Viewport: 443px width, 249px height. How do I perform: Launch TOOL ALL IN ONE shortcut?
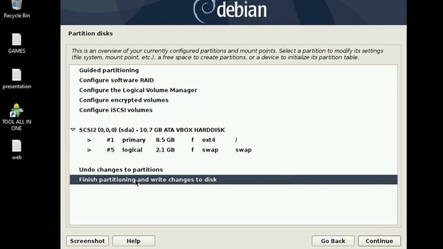pos(17,117)
